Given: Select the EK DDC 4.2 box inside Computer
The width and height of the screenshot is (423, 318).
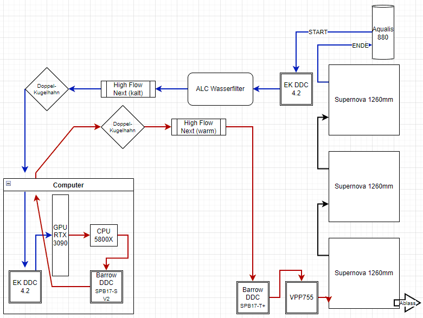Looking at the screenshot, I should (25, 287).
